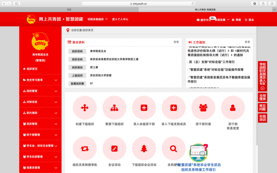Open 学校团组织关系梳理及录入专区 side tab
277x173 pixels.
(x=263, y=76)
